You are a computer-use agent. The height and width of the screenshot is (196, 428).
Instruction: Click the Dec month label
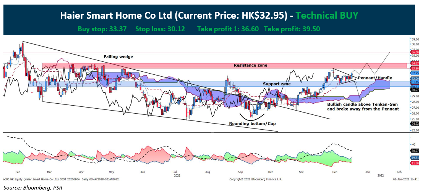pos(334,172)
